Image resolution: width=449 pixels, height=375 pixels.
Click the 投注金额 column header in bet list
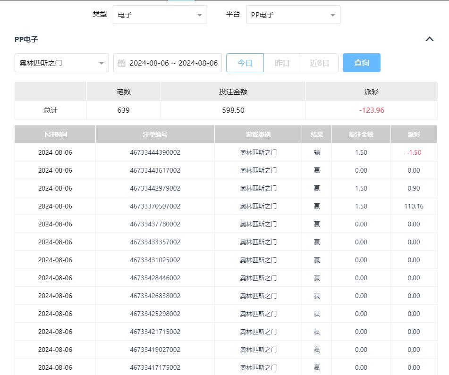361,134
